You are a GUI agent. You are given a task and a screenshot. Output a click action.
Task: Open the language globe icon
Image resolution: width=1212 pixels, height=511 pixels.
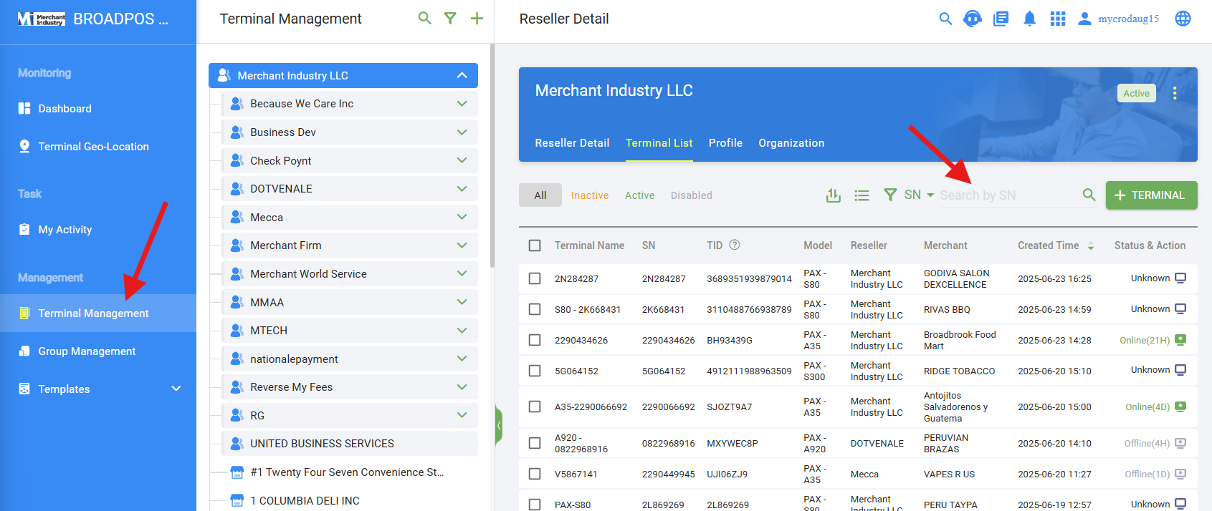pyautogui.click(x=1183, y=19)
